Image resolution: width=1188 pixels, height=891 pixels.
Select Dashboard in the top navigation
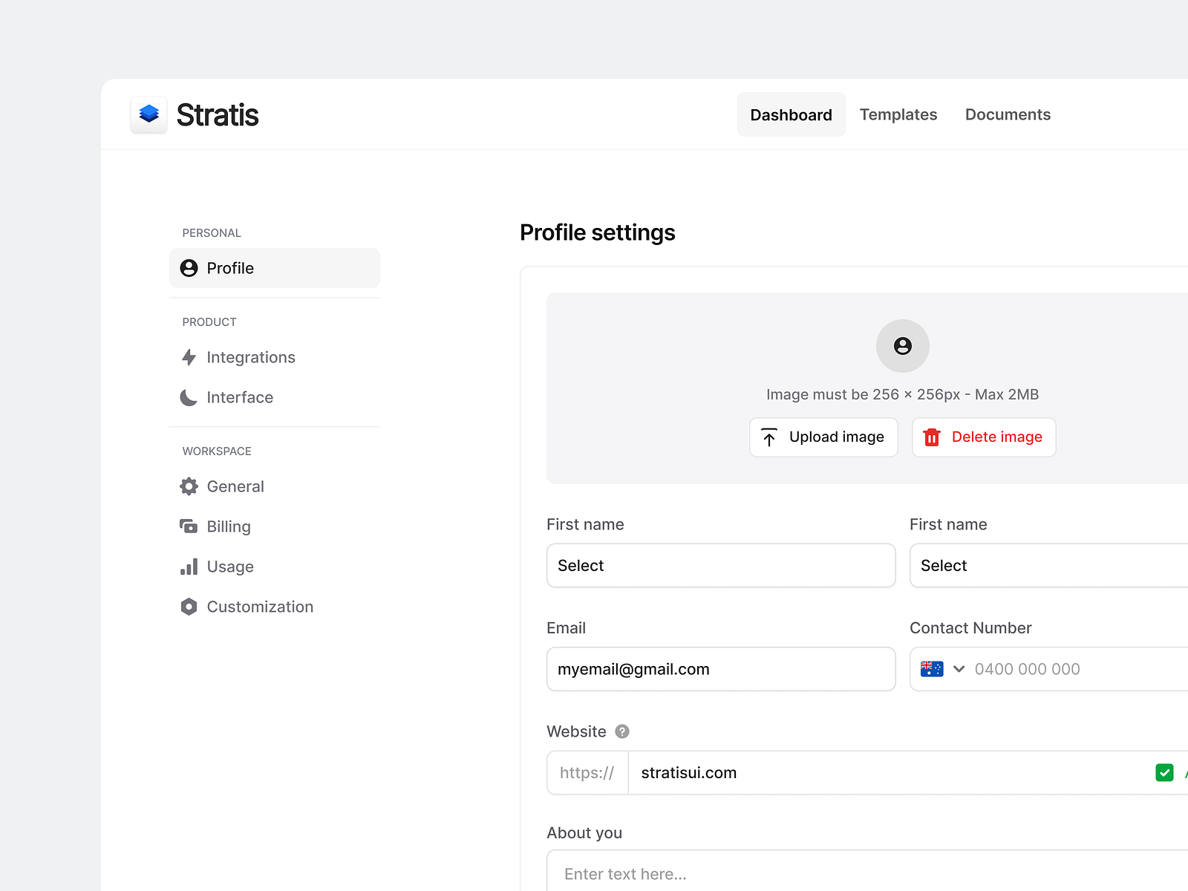tap(791, 114)
